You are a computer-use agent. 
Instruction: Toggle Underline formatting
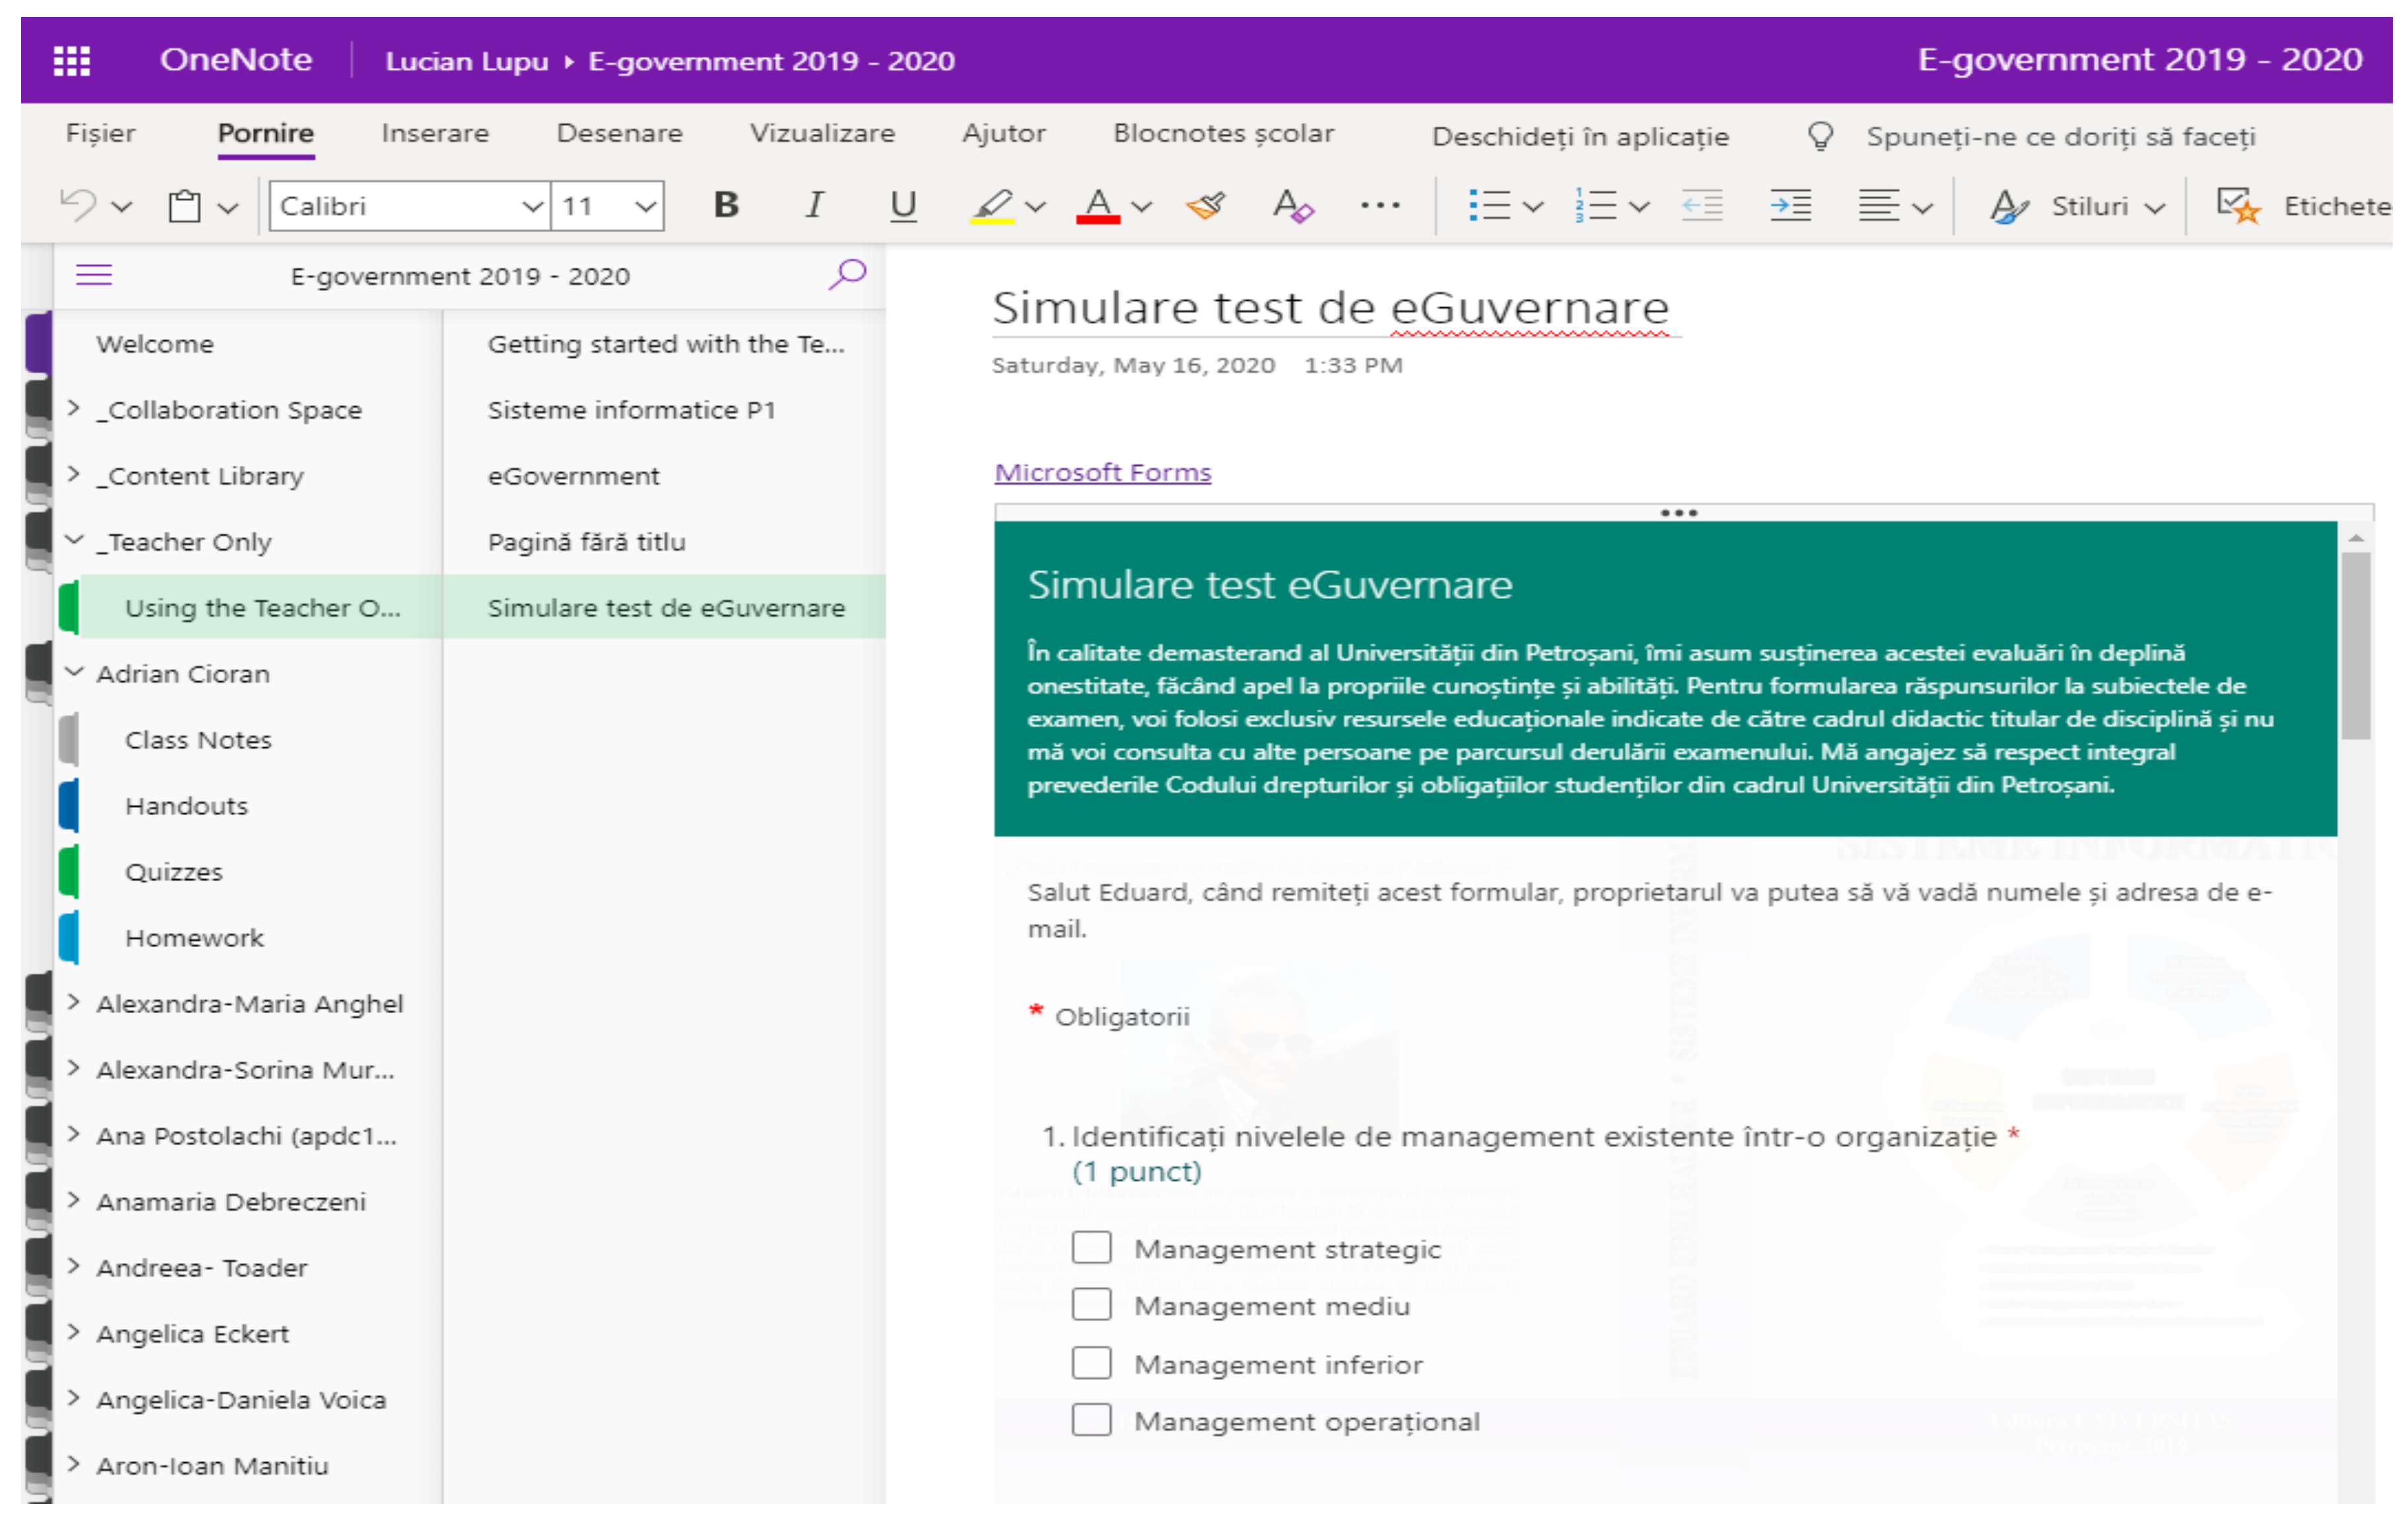tap(903, 206)
